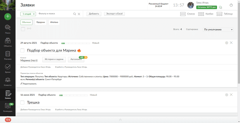This screenshot has height=123, width=240.
Task: Click the Осталось: 30772 дня badge
Action: tap(207, 7)
